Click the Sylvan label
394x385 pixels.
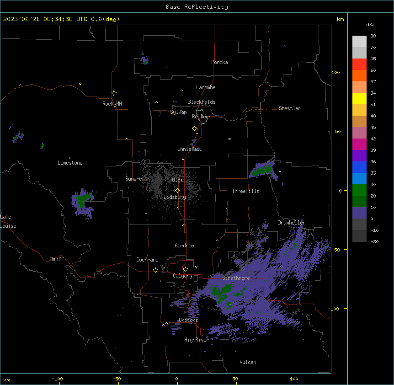178,112
